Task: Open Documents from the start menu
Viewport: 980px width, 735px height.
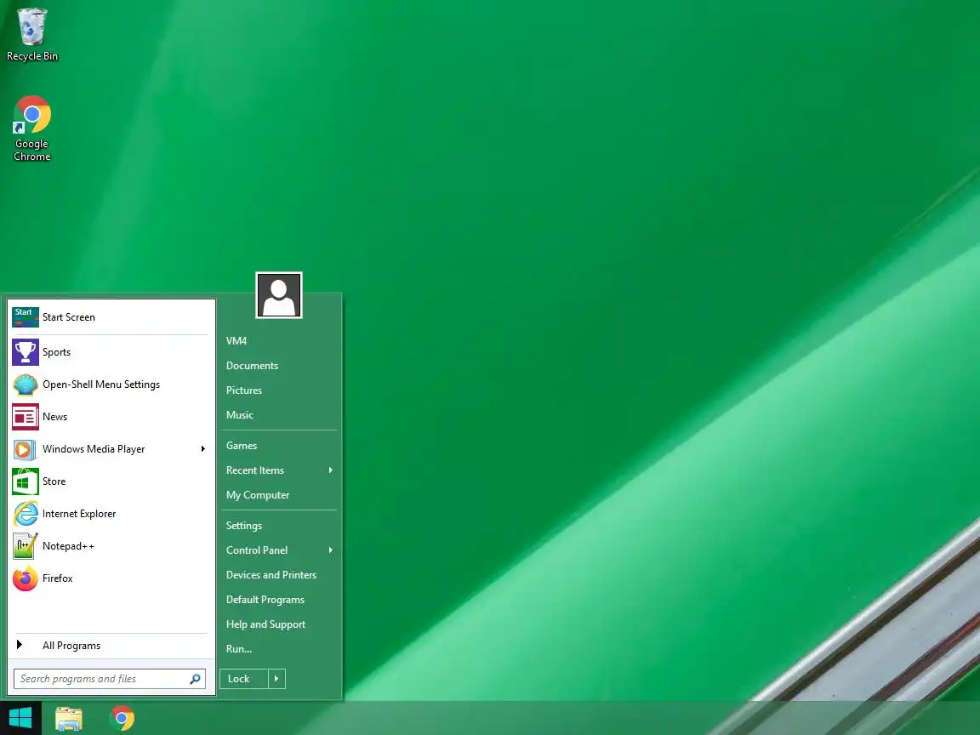Action: 252,366
